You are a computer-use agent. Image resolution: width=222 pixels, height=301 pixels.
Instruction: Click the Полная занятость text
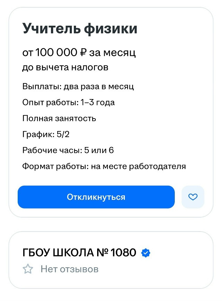(x=59, y=118)
